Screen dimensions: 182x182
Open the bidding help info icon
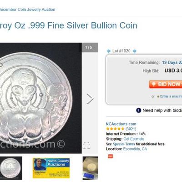139,111
